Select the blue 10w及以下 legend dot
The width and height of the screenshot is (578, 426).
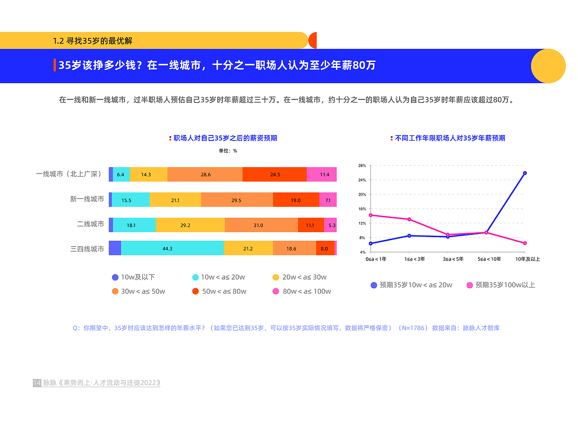point(115,277)
